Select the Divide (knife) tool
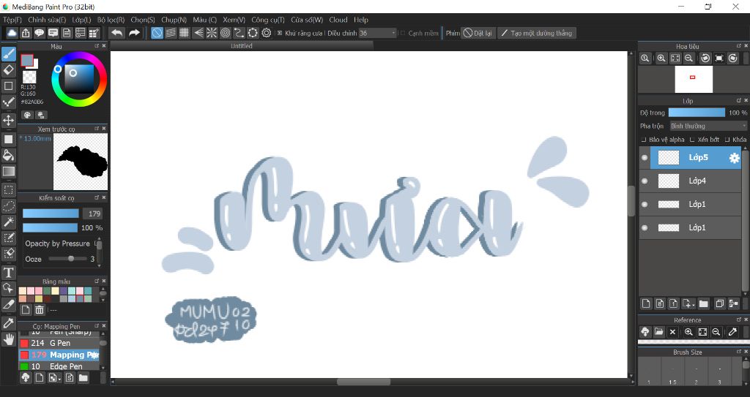 9,304
